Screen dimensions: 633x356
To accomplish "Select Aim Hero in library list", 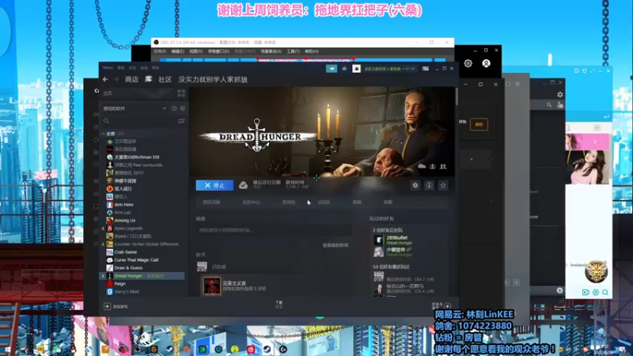I will 123,205.
